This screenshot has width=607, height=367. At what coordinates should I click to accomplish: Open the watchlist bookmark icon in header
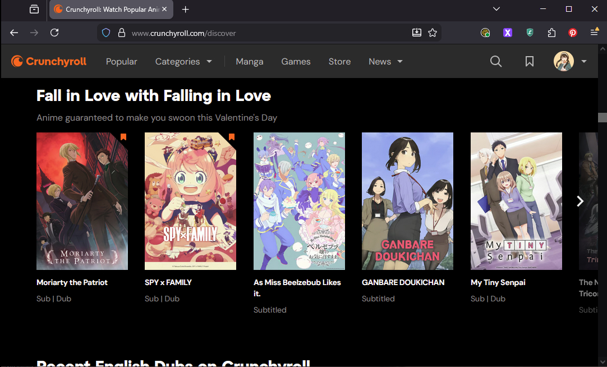click(x=529, y=62)
